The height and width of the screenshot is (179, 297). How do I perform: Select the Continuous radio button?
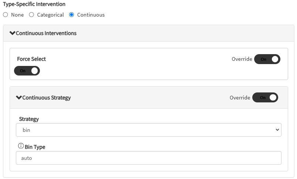click(x=72, y=15)
